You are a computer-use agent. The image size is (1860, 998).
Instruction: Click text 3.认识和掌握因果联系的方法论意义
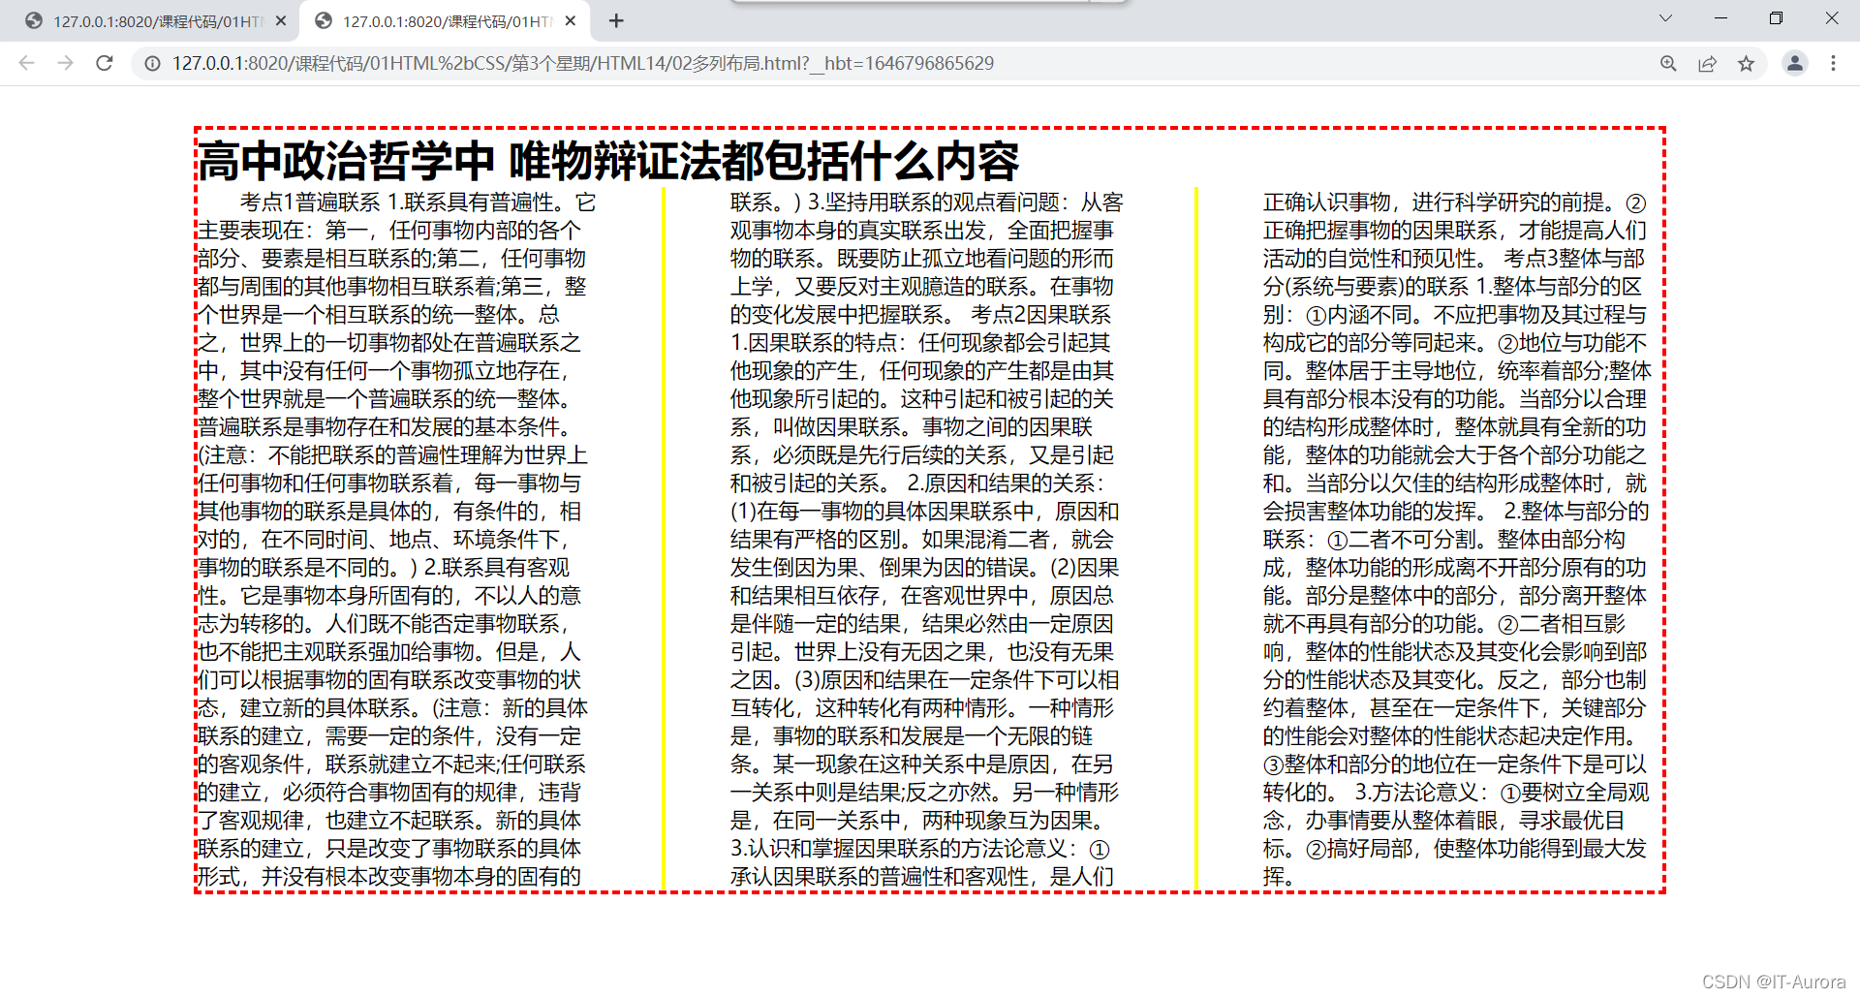[899, 849]
